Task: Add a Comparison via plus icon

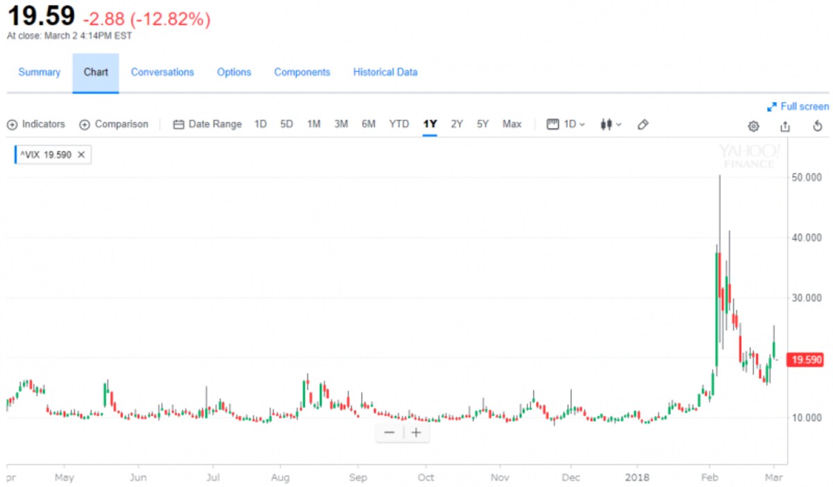Action: pyautogui.click(x=85, y=124)
